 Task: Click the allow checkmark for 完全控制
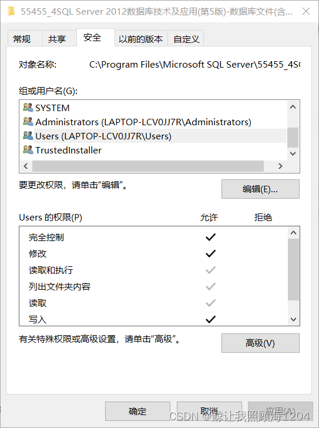pos(210,237)
